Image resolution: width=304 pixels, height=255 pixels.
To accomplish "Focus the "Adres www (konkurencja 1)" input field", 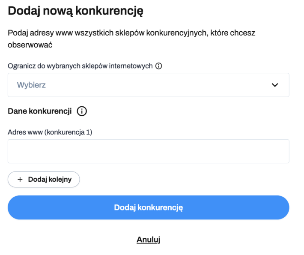I will coord(148,151).
